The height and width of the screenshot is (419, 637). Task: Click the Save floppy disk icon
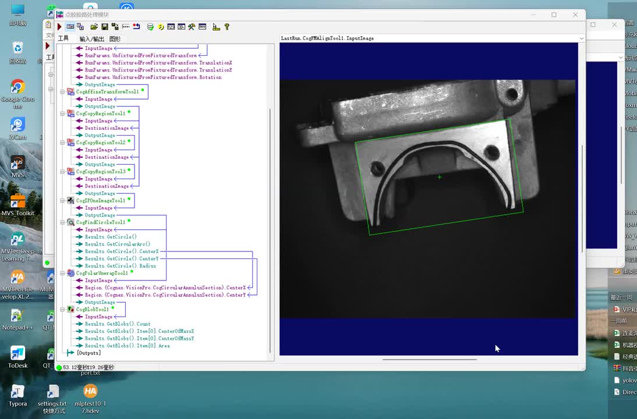(105, 27)
